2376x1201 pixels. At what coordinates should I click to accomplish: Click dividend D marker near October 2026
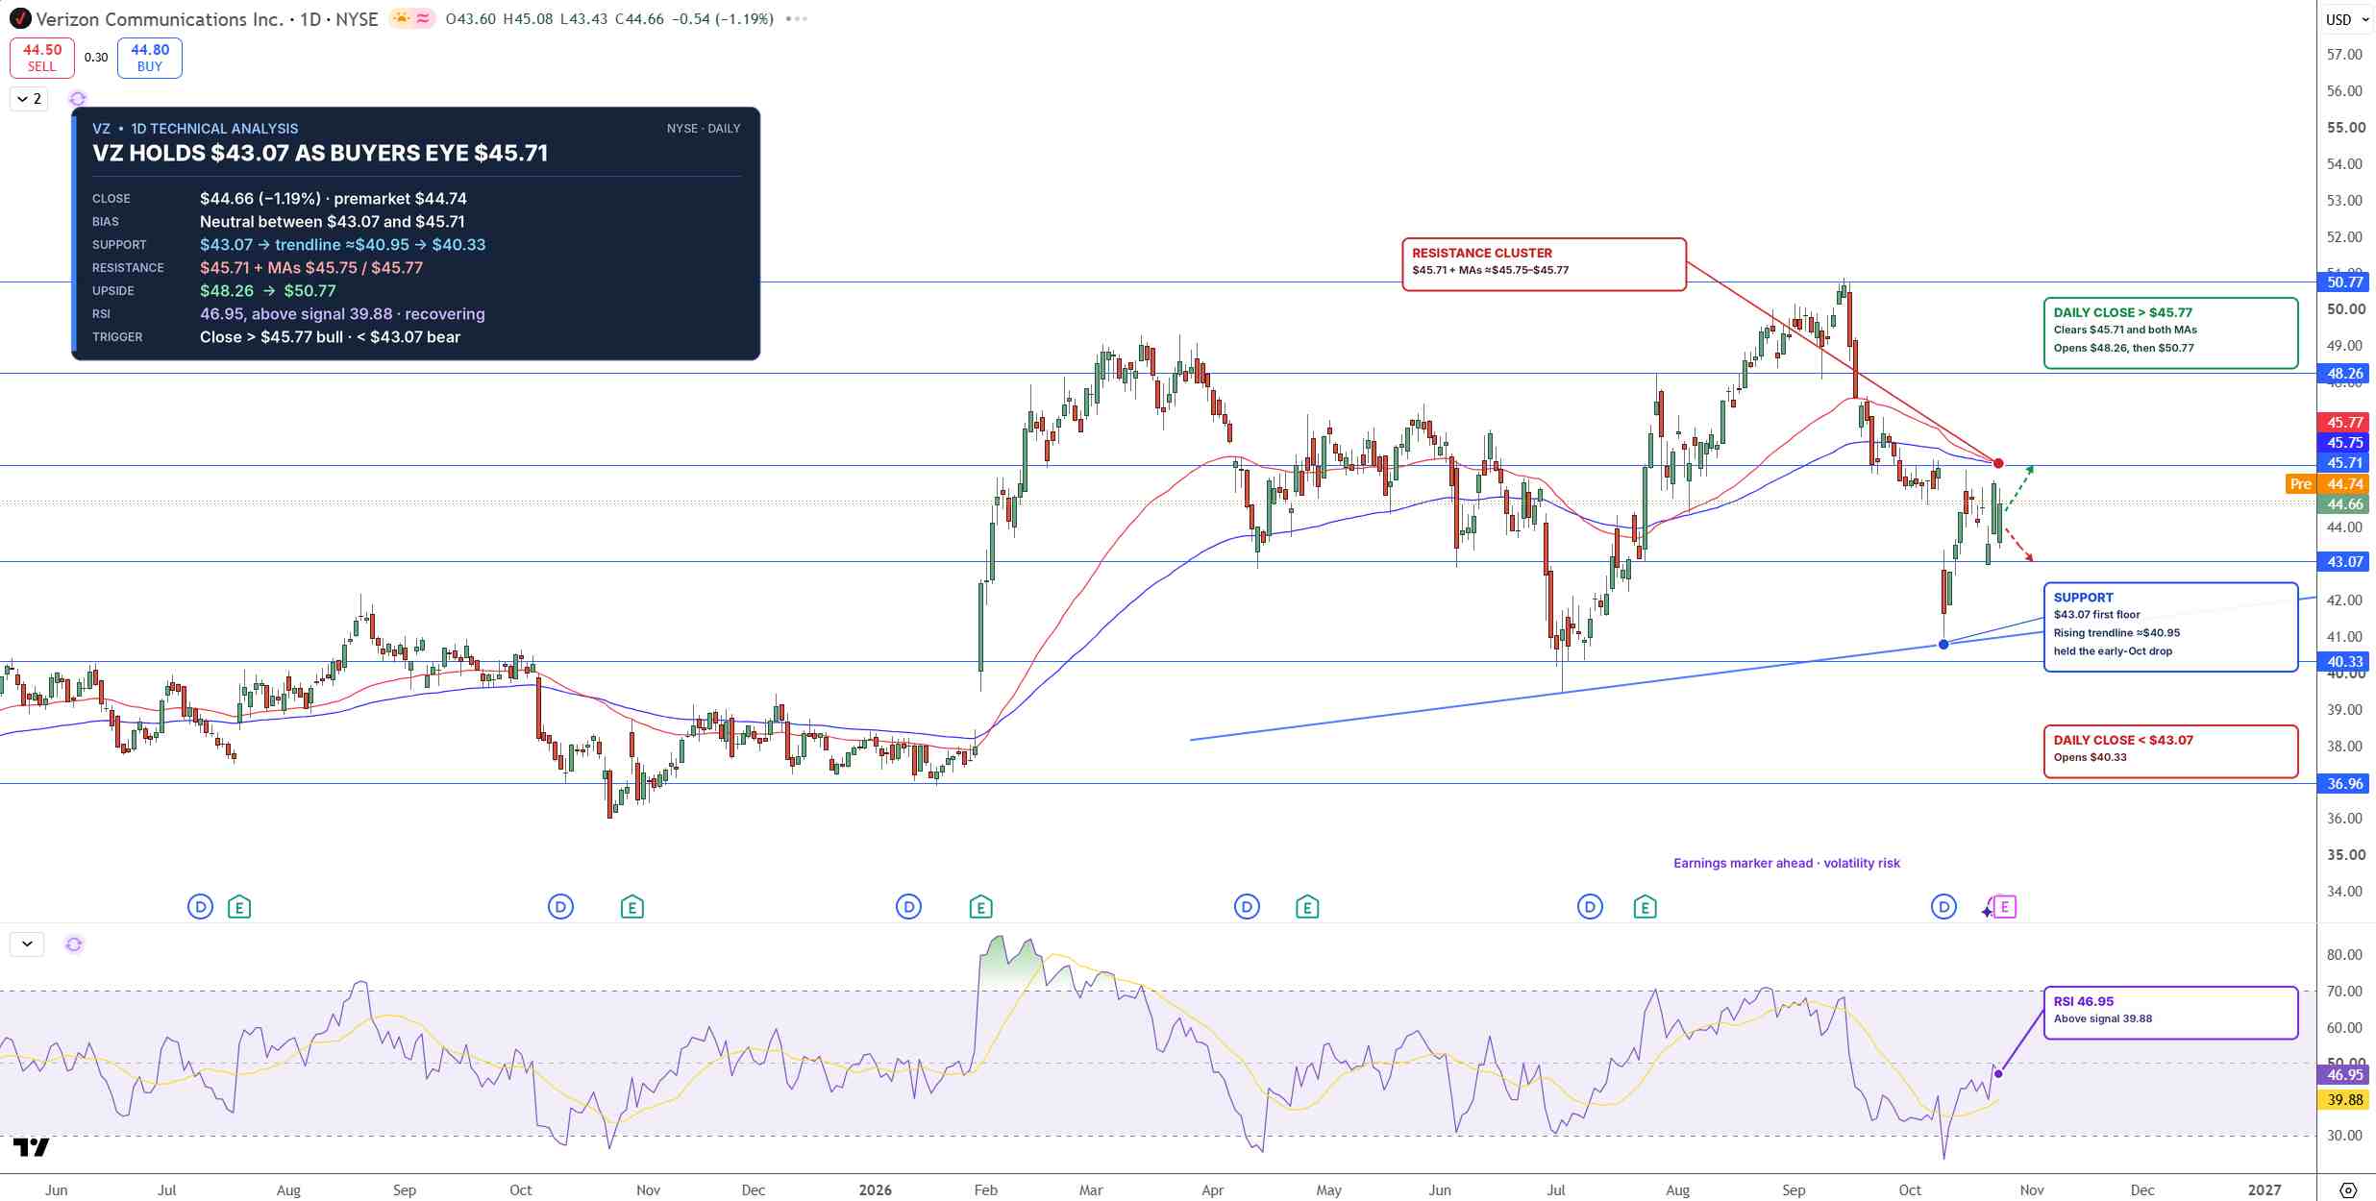tap(1943, 906)
